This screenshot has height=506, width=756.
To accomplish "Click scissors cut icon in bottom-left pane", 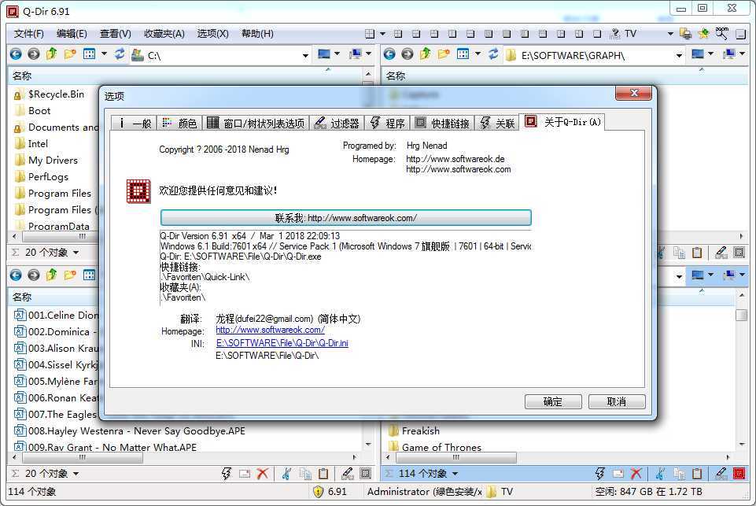I will click(286, 474).
